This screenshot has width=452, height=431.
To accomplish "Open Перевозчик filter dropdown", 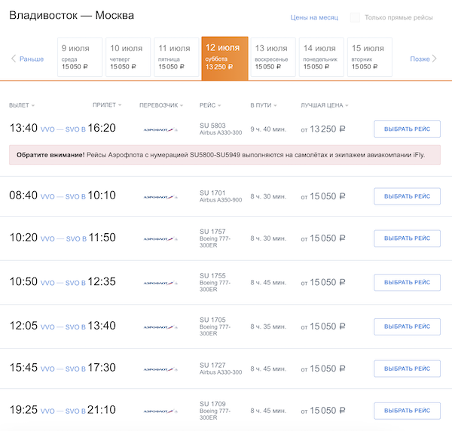I will (162, 105).
